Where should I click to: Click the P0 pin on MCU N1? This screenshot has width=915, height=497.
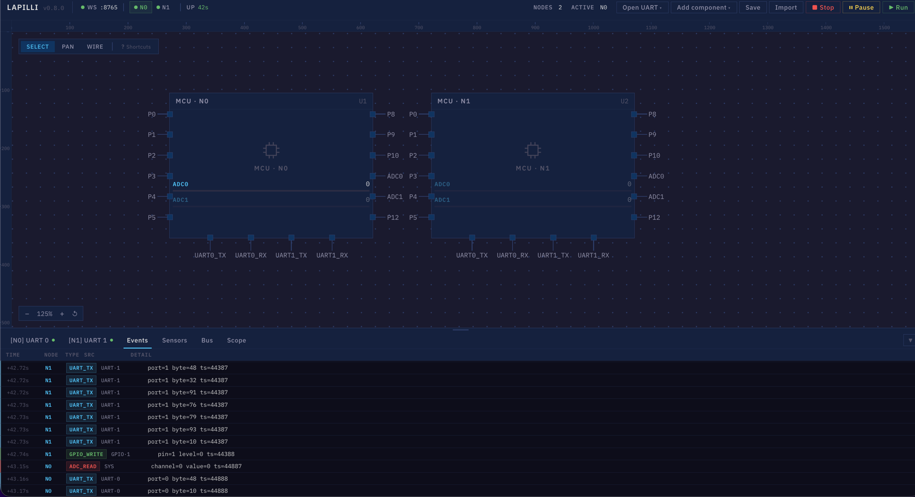(431, 114)
